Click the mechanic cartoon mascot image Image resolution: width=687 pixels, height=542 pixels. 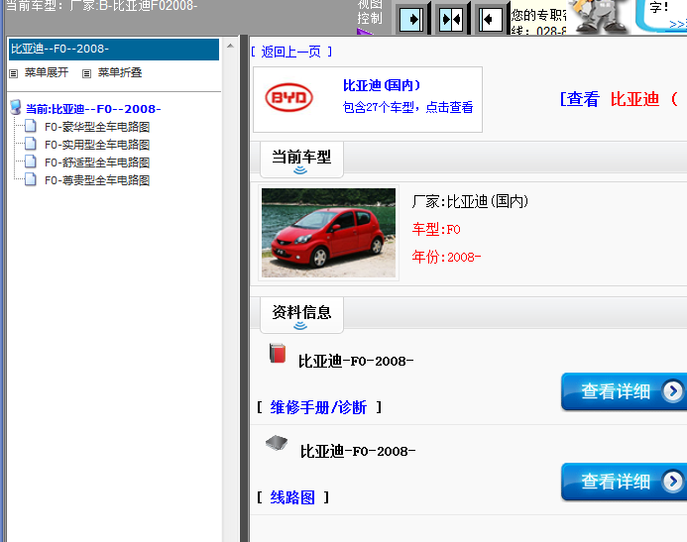(601, 16)
